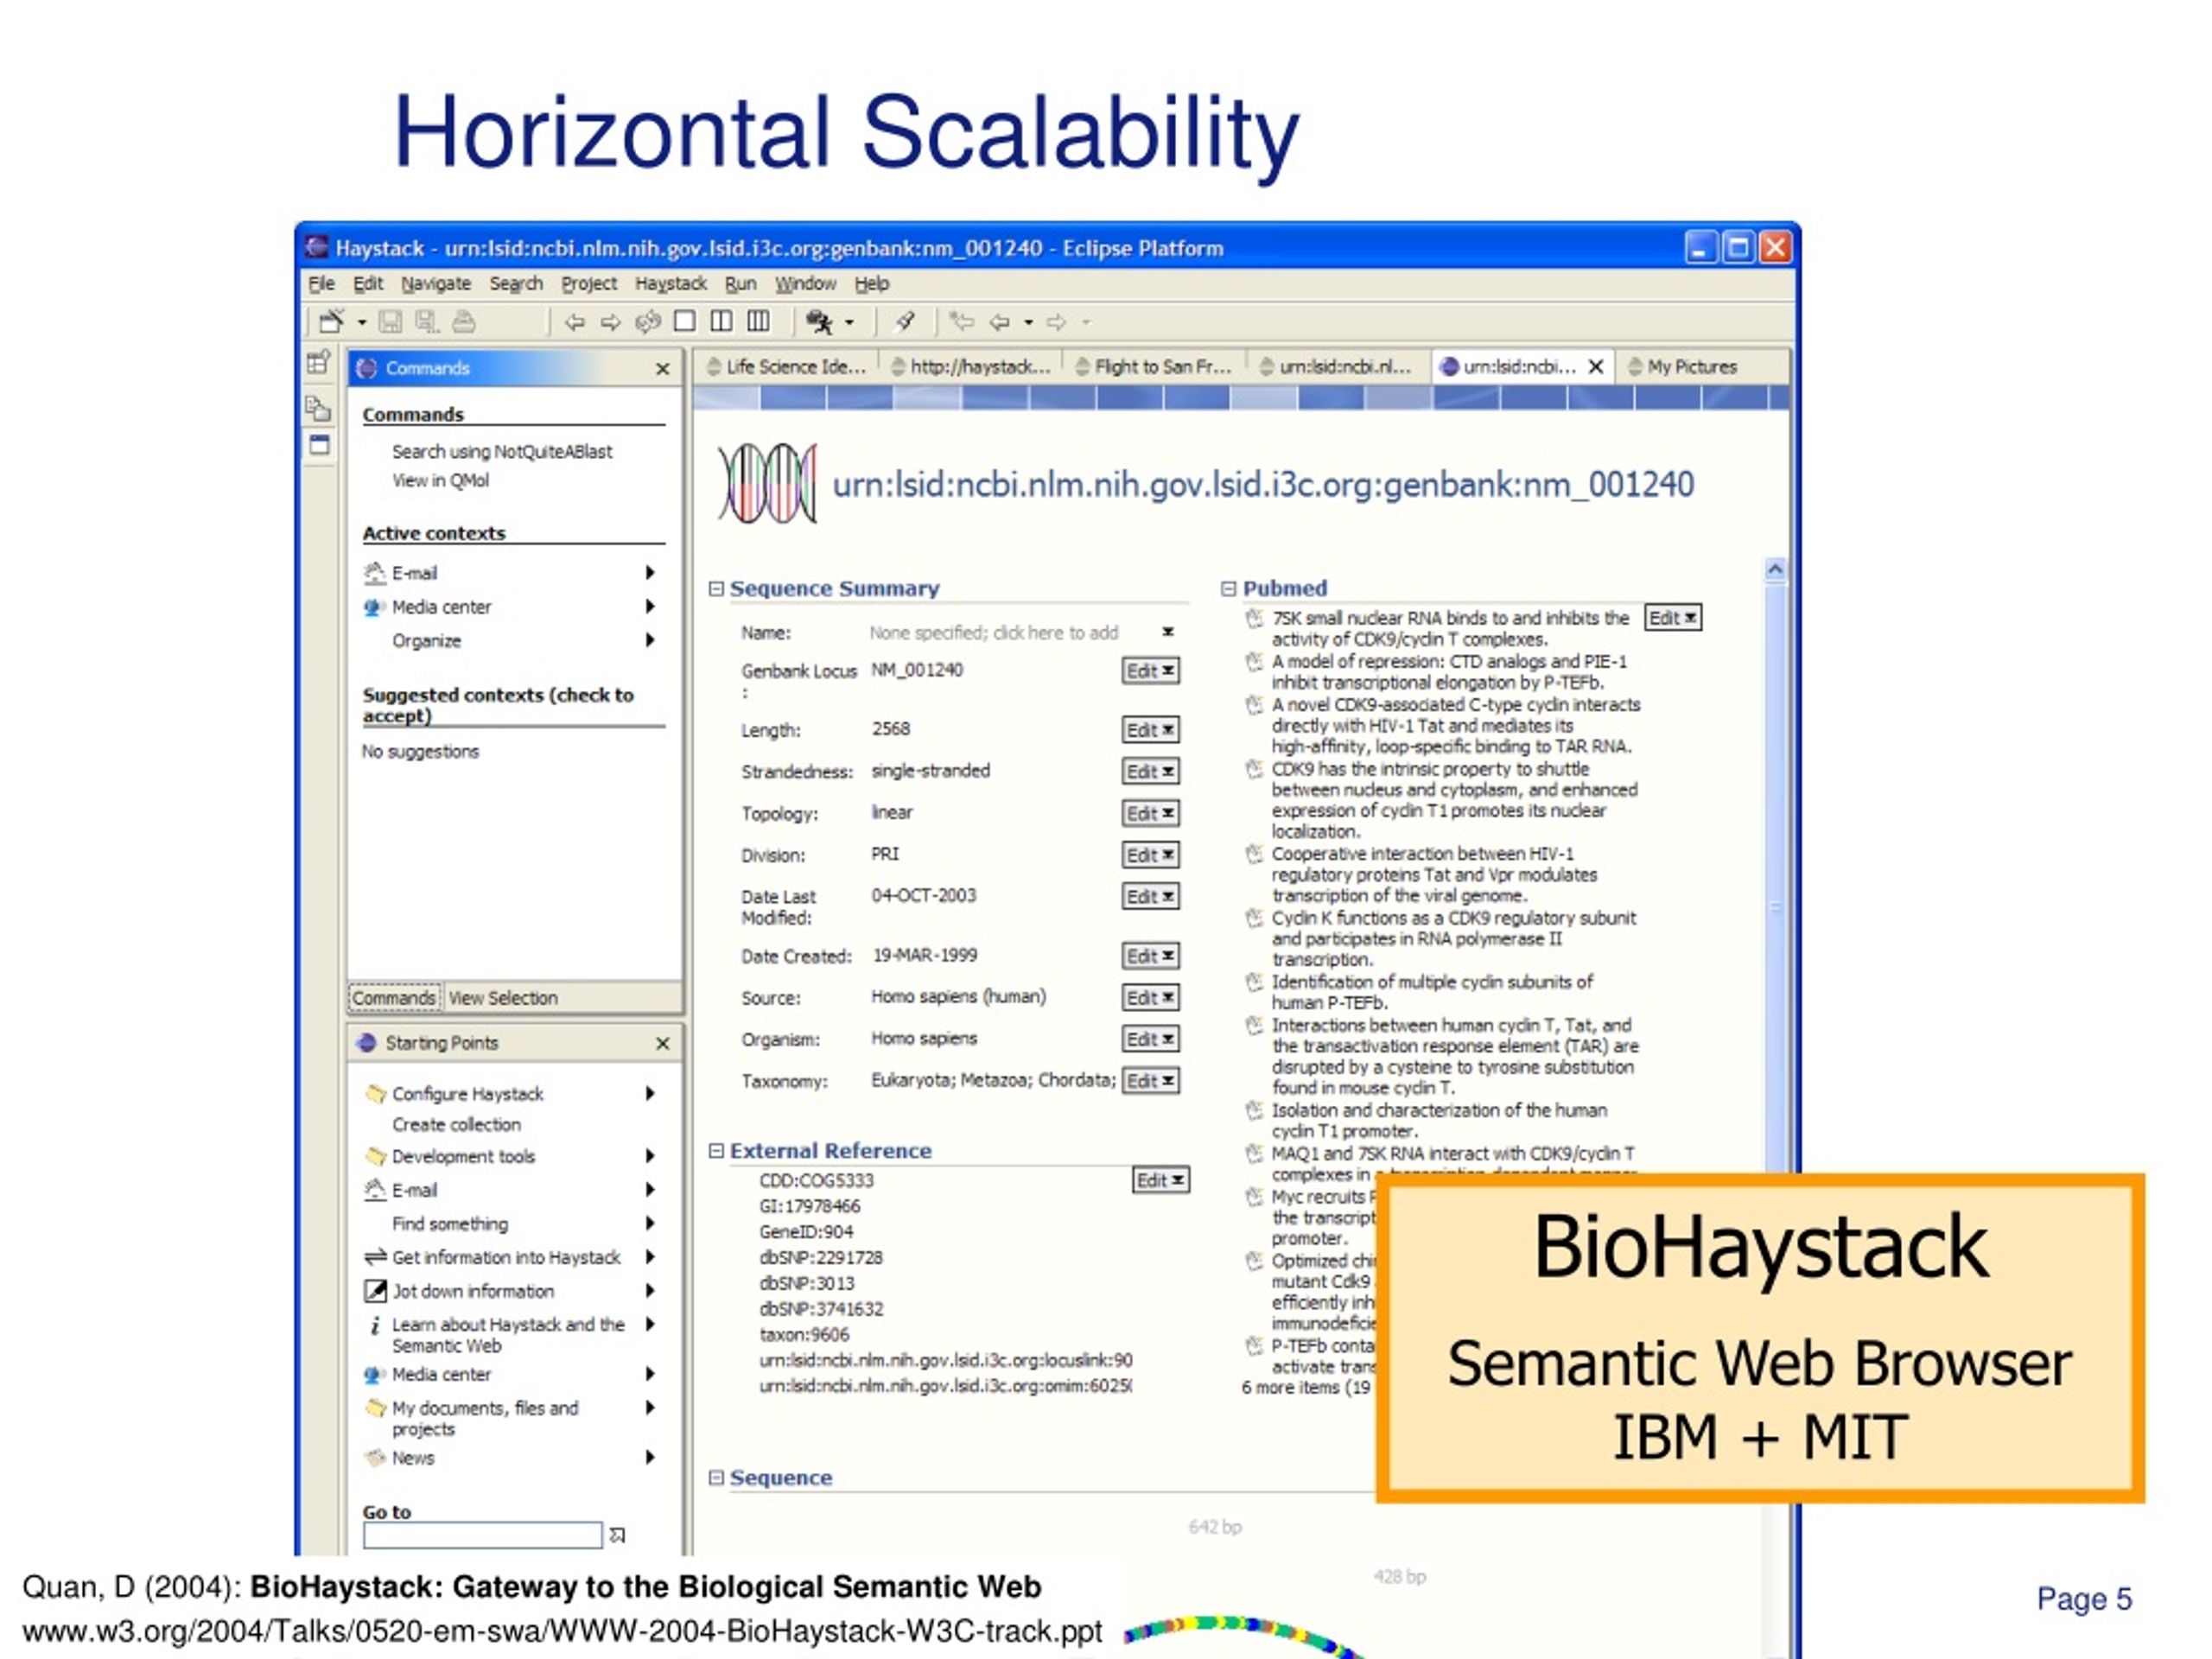Open 'A model of repression' Pubmed article
Screen dimensions: 2212x1659
point(1448,672)
